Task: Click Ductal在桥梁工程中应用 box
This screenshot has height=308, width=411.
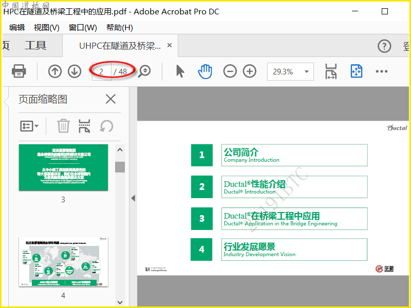Action: 294,219
